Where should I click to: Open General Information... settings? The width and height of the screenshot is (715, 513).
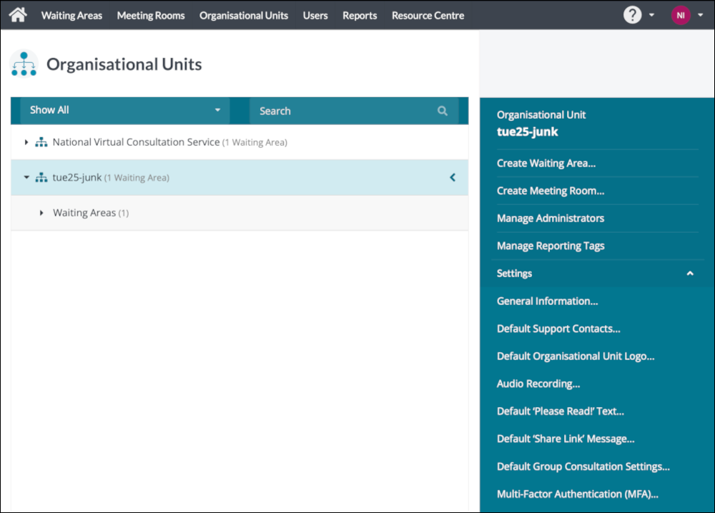(x=547, y=301)
